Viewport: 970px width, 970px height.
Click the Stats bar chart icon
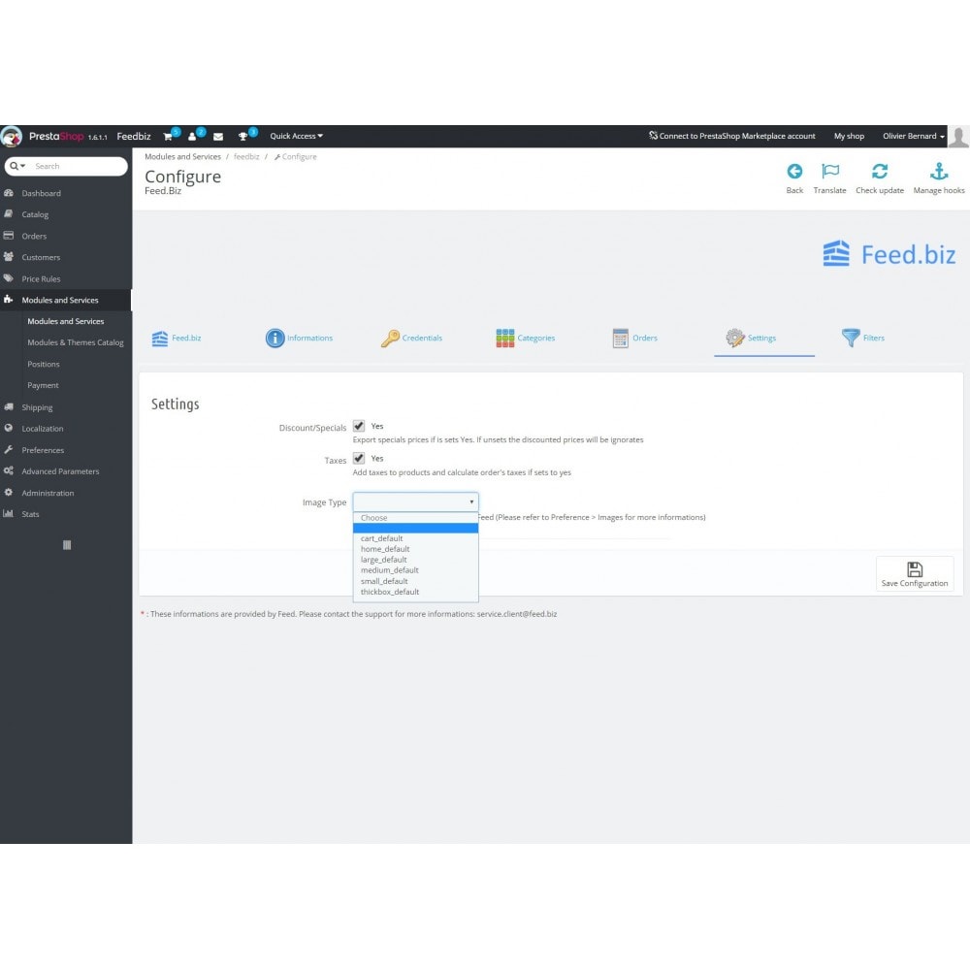9,513
